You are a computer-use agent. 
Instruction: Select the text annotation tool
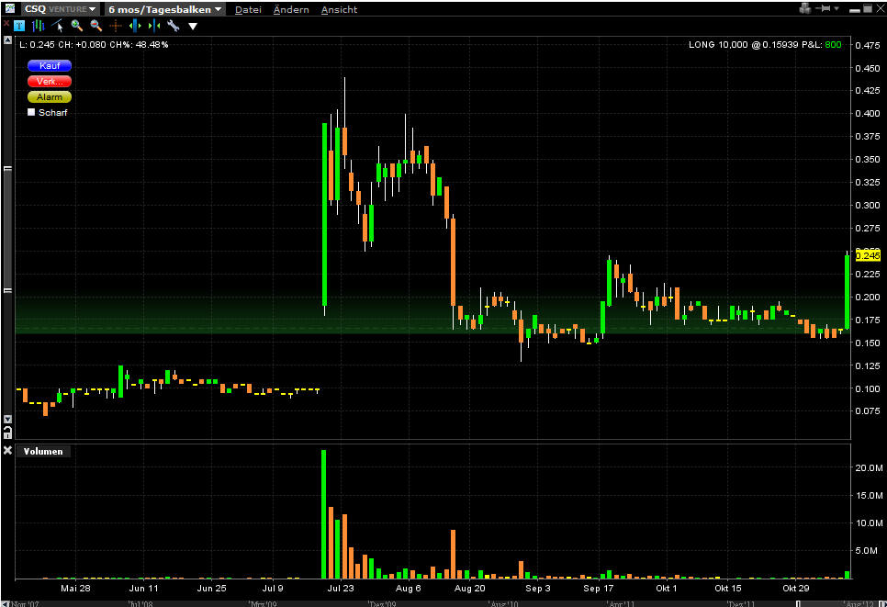coord(19,26)
